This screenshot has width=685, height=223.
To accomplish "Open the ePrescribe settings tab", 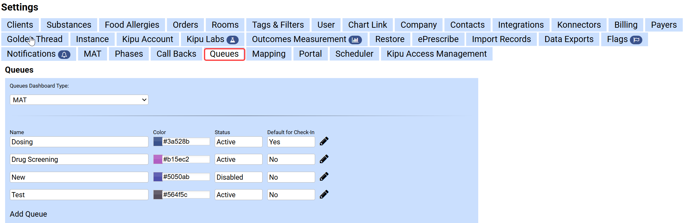I will (x=438, y=39).
